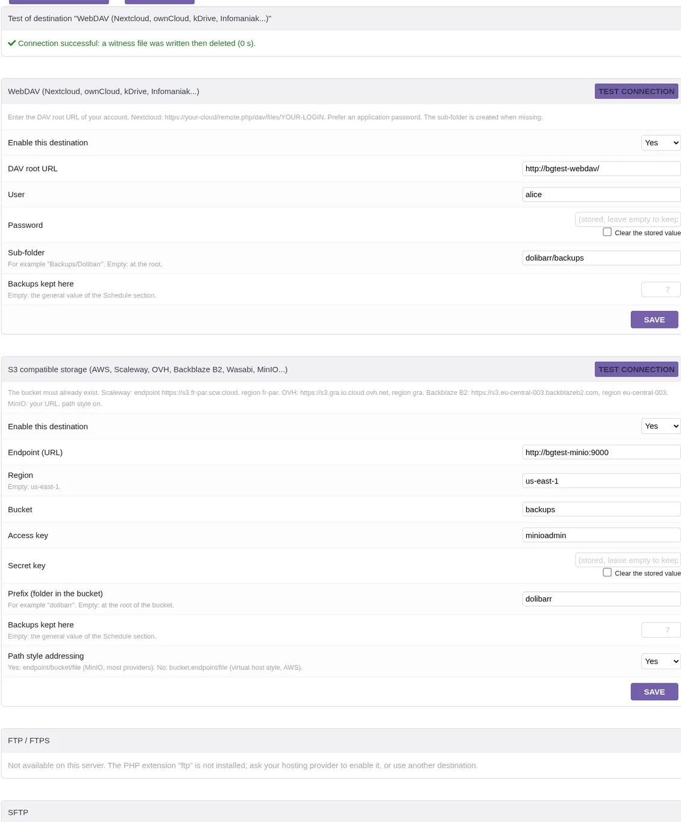This screenshot has width=681, height=822.
Task: Focus the Access key field
Action: [x=601, y=535]
